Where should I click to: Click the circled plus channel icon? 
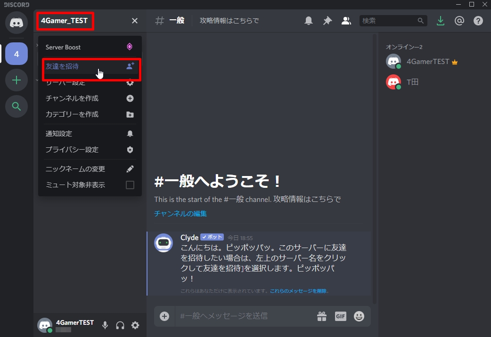130,98
